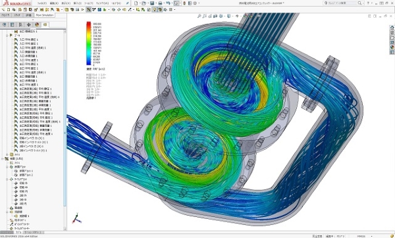Select the Home view icon in right sidebar
The height and width of the screenshot is (238, 395).
(x=392, y=28)
